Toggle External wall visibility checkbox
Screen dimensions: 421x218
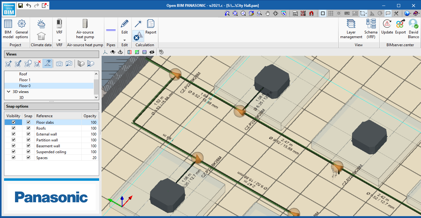point(13,134)
